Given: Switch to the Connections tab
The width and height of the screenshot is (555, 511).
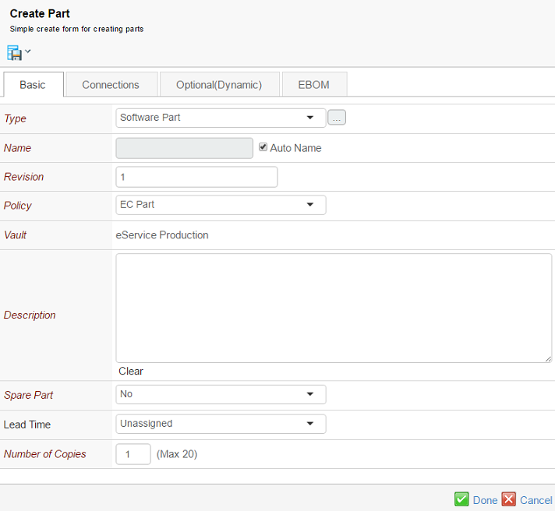Looking at the screenshot, I should click(111, 85).
